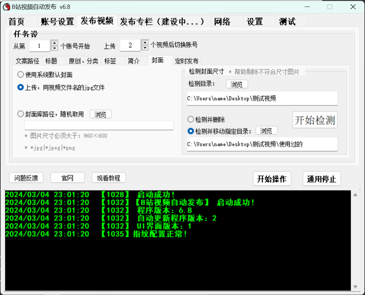Close the B站视频自动发布 window

[353, 7]
